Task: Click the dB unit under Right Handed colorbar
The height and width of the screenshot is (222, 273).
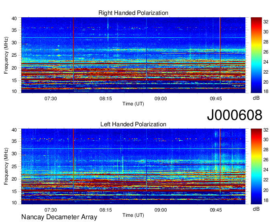Action: [x=256, y=98]
